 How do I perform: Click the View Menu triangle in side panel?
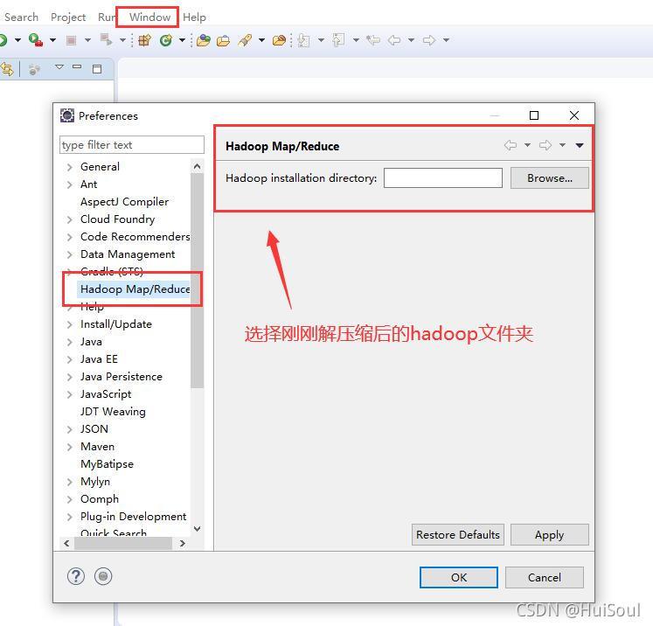tap(59, 66)
